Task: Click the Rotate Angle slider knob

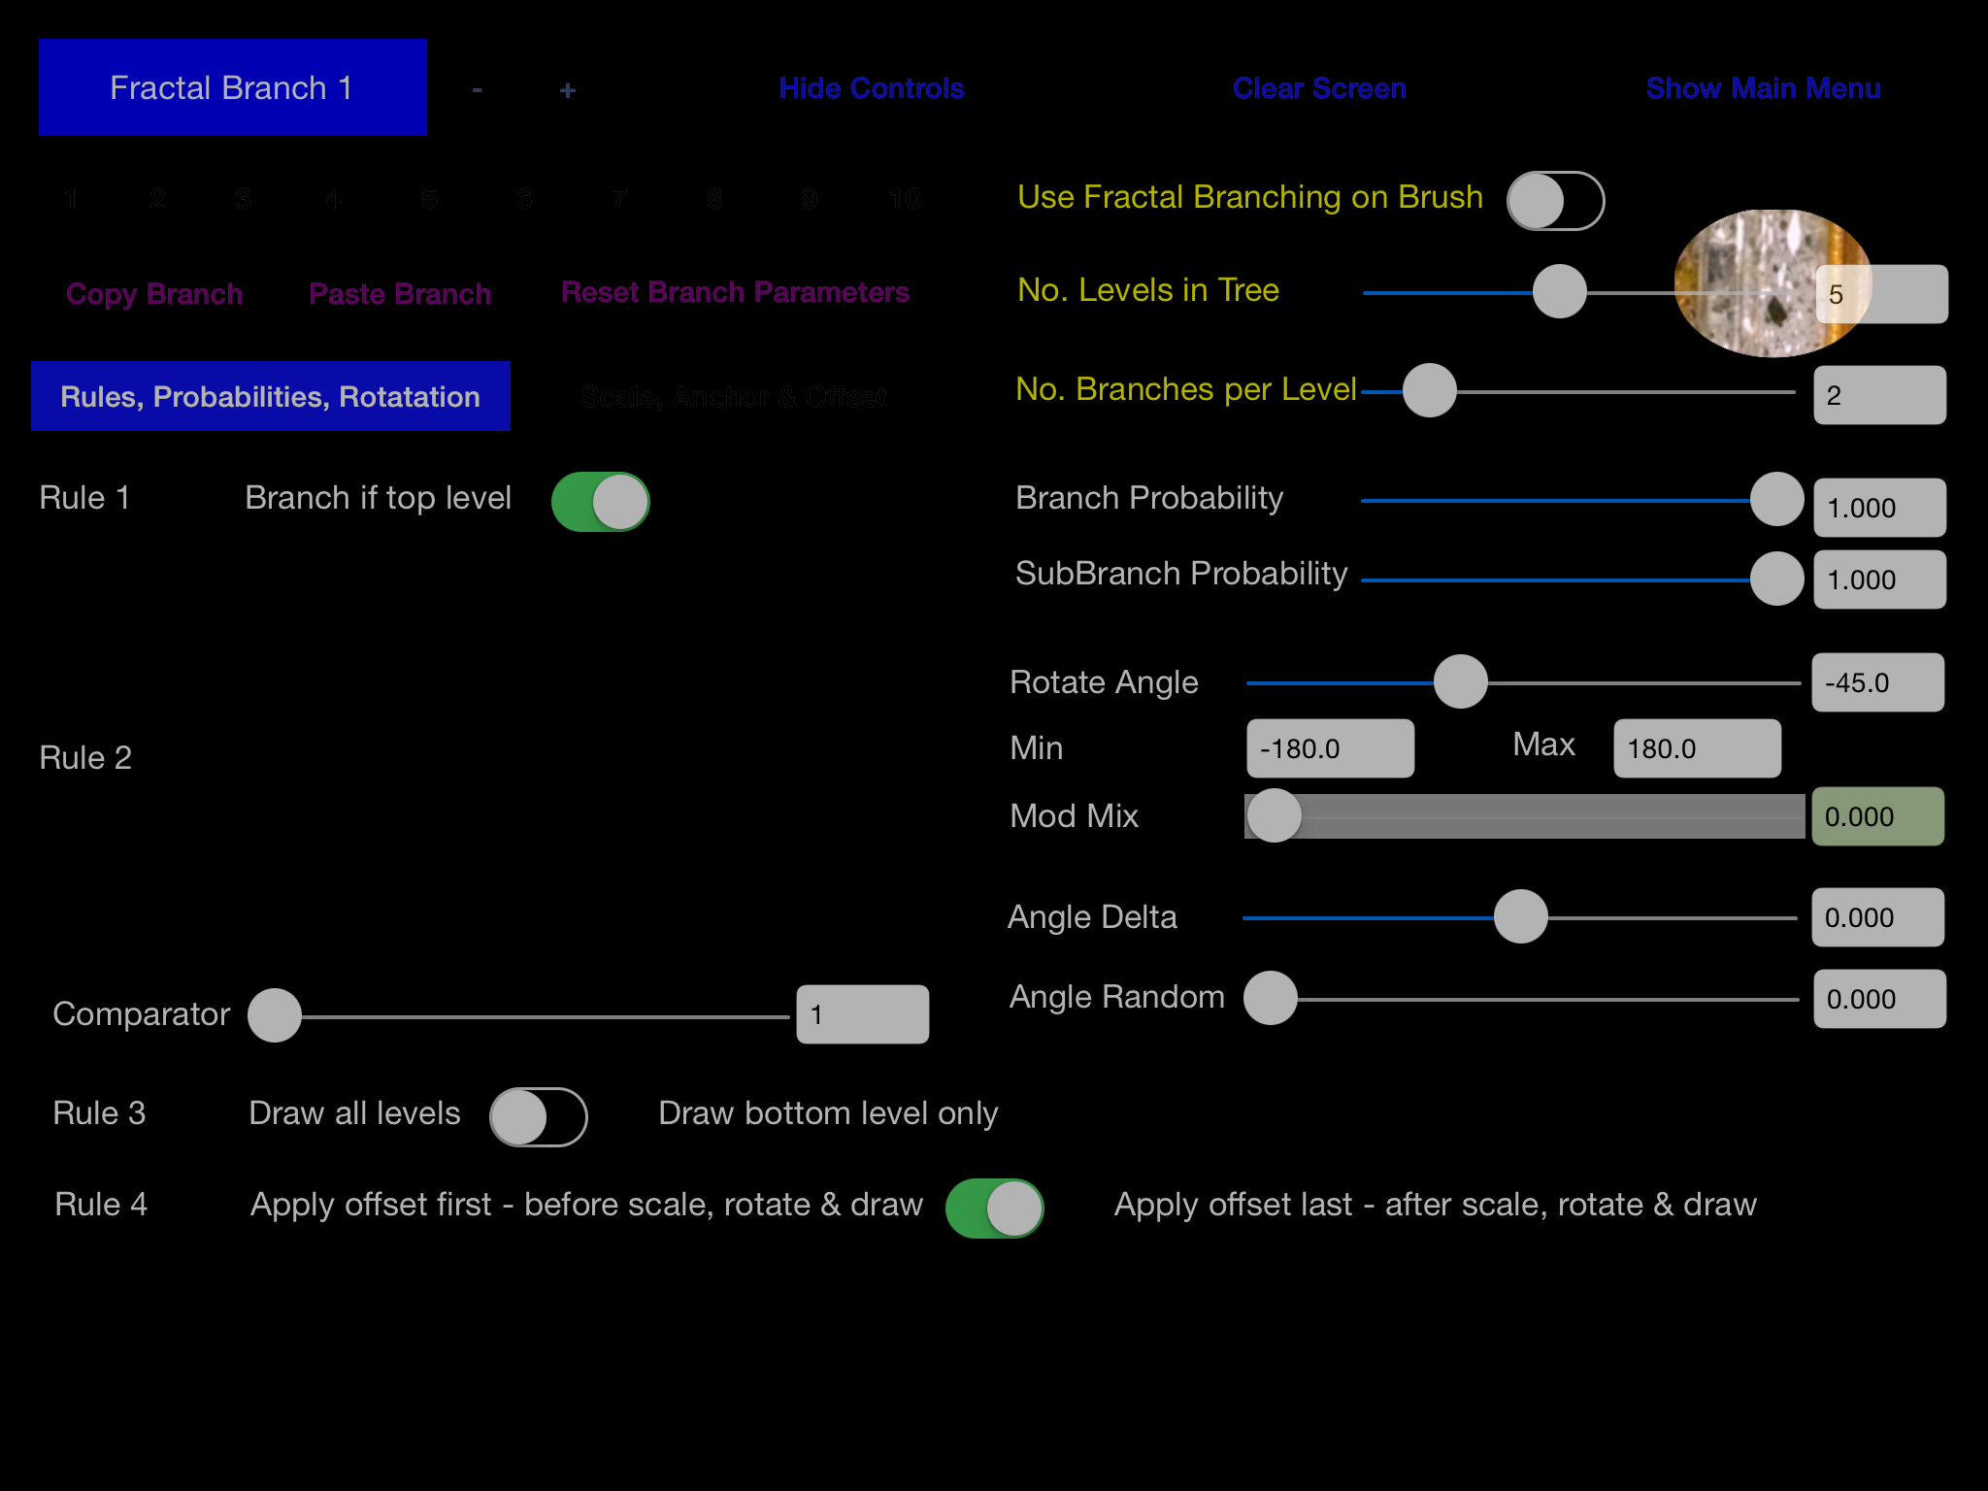Action: (1460, 681)
